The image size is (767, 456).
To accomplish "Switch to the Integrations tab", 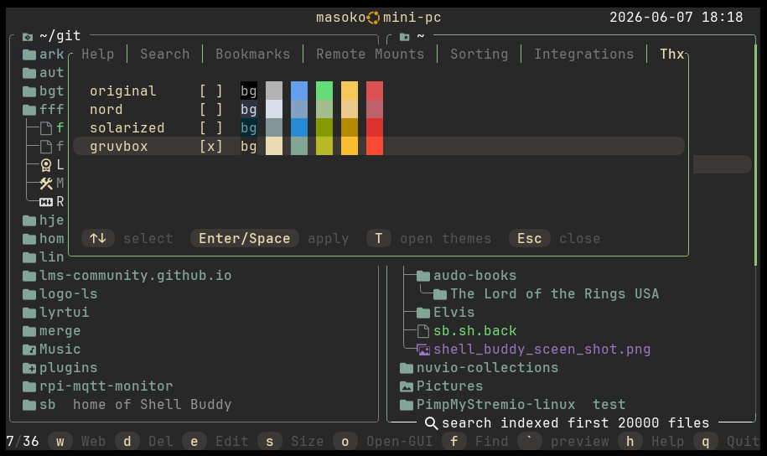I will 584,54.
